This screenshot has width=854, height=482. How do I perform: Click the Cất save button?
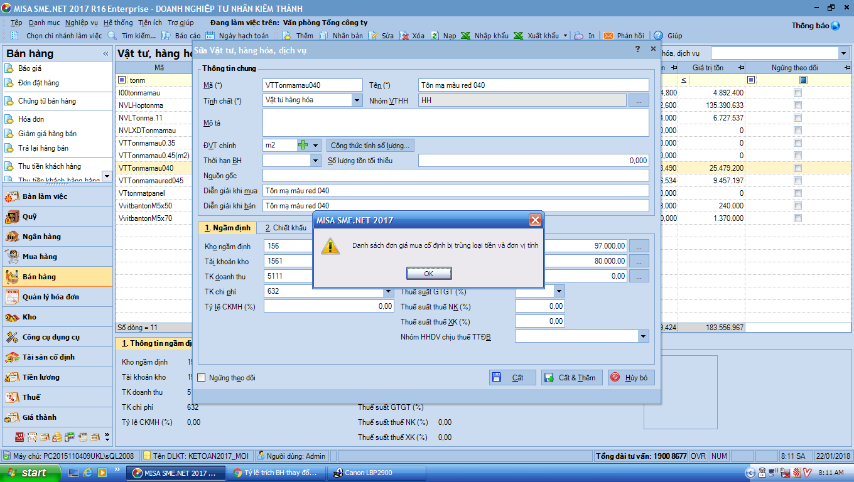pos(512,377)
